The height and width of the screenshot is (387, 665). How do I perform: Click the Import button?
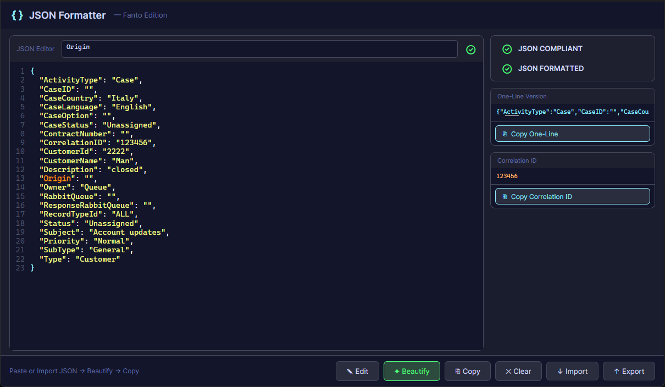pyautogui.click(x=572, y=371)
